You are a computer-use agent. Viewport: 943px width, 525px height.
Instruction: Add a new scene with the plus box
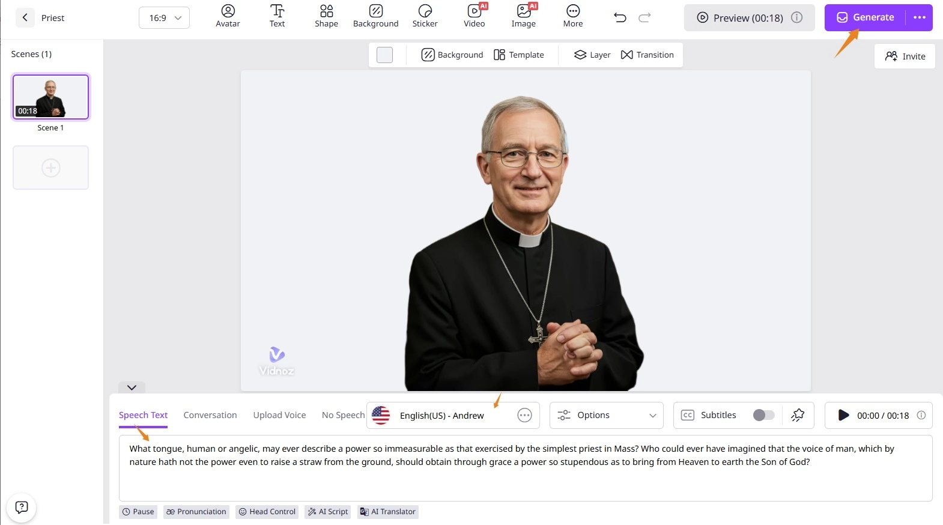tap(51, 168)
